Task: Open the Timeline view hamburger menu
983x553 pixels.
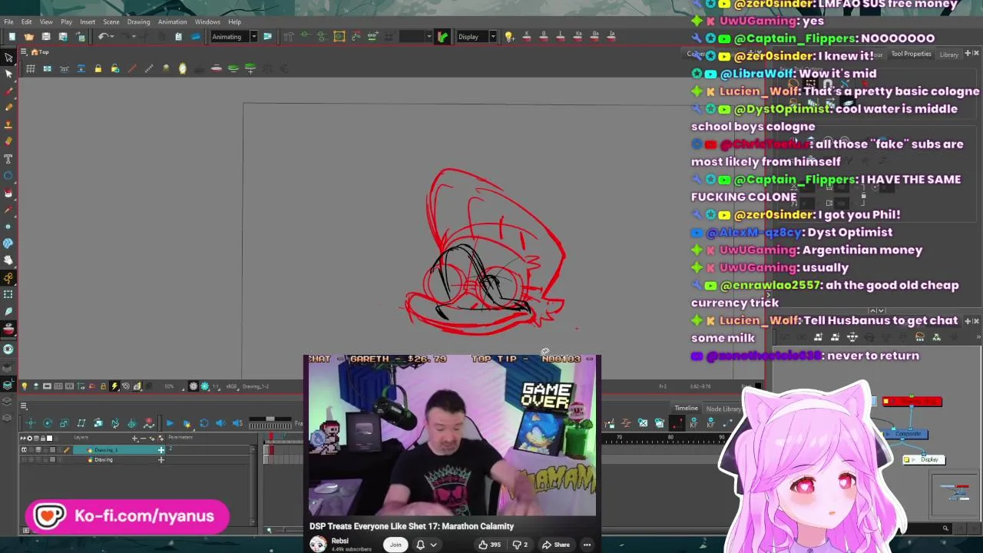Action: pyautogui.click(x=24, y=406)
